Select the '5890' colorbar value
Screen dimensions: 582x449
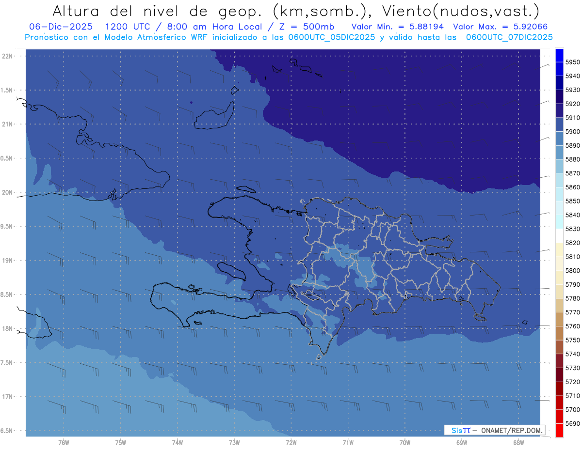click(572, 145)
